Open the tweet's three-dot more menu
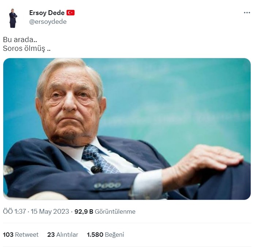 (247, 12)
